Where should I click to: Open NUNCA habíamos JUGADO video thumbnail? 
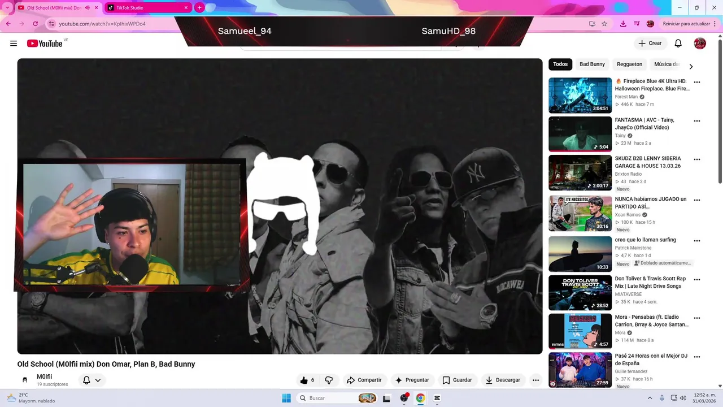tap(580, 214)
